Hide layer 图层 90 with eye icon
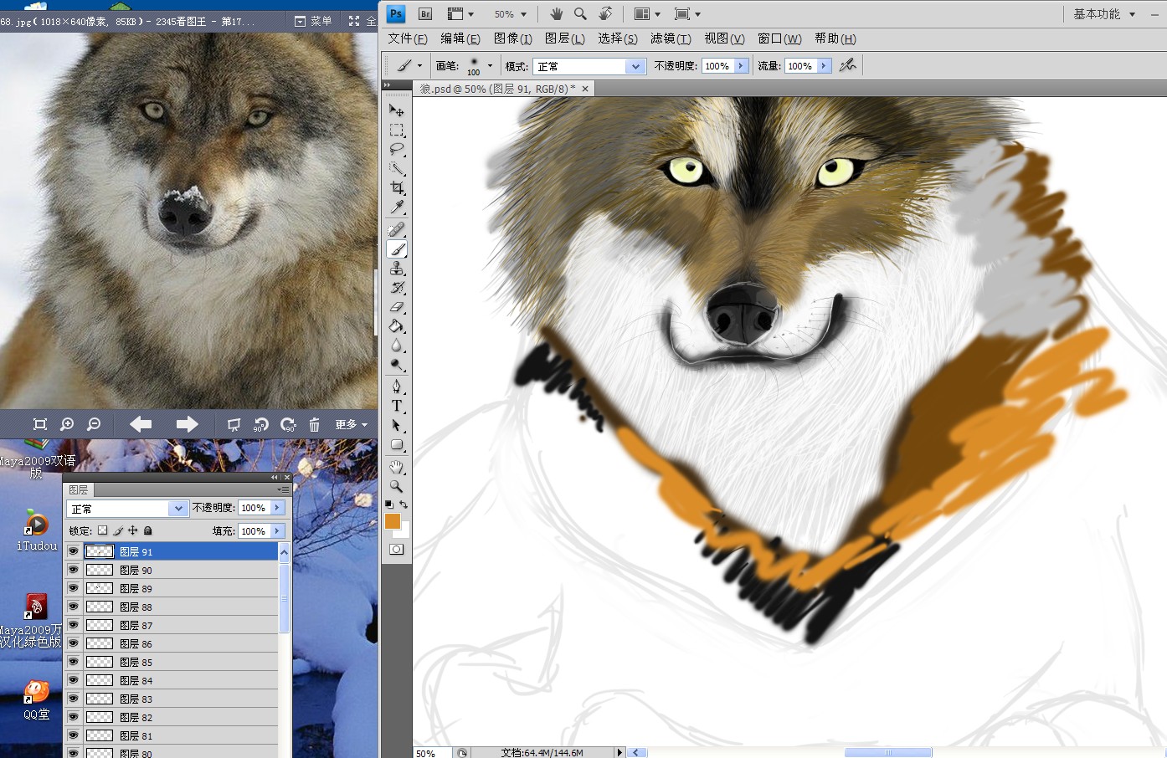Screen dimensions: 1167x758 [74, 570]
